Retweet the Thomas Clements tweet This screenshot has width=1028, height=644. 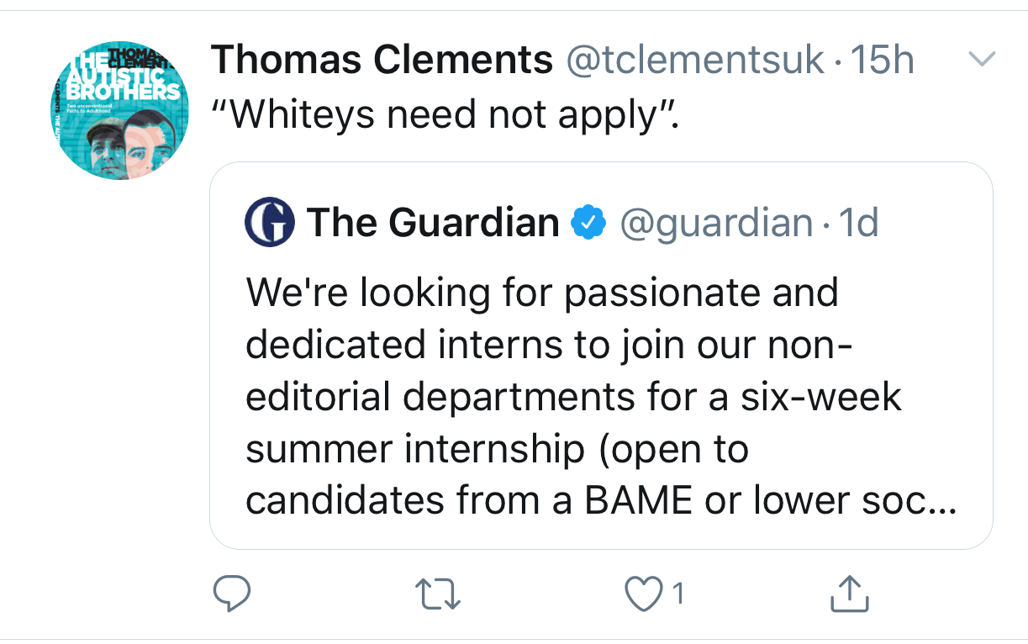tap(440, 594)
